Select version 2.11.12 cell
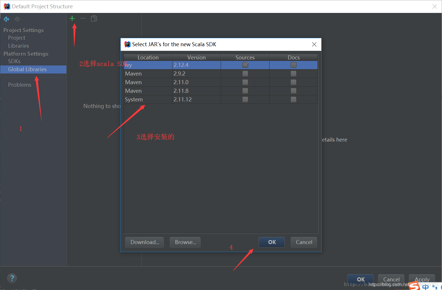 [197, 99]
